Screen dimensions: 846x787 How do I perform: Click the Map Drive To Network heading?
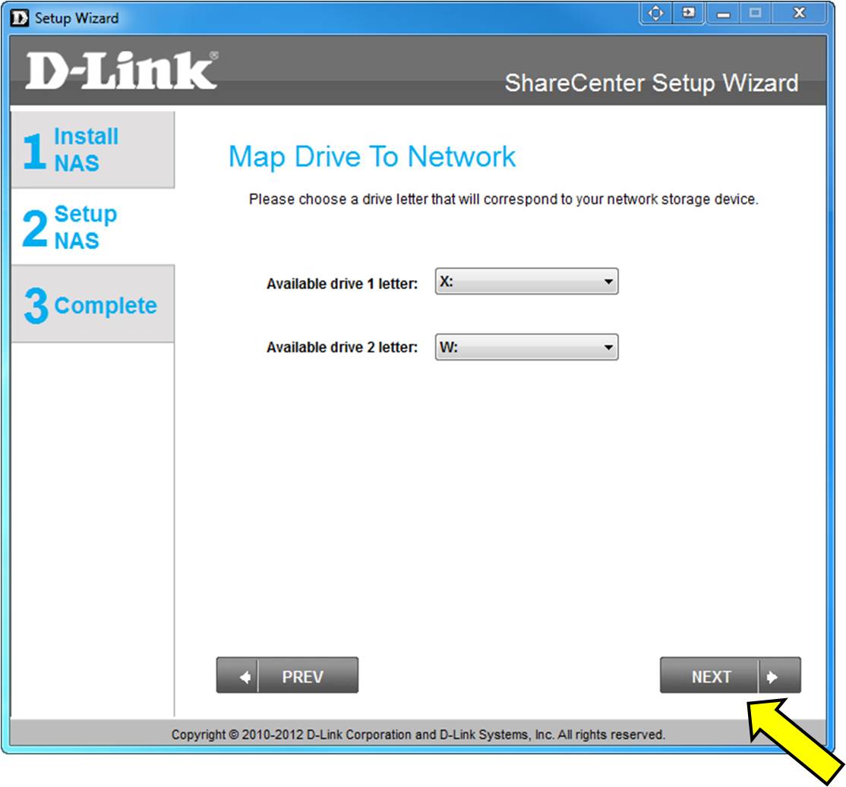(372, 157)
